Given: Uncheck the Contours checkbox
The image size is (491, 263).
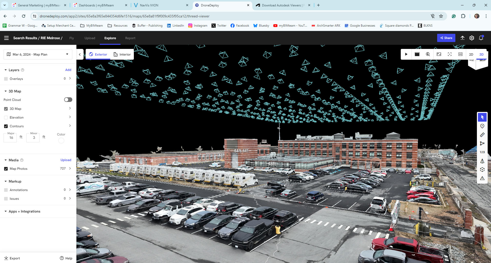Looking at the screenshot, I should [6, 126].
